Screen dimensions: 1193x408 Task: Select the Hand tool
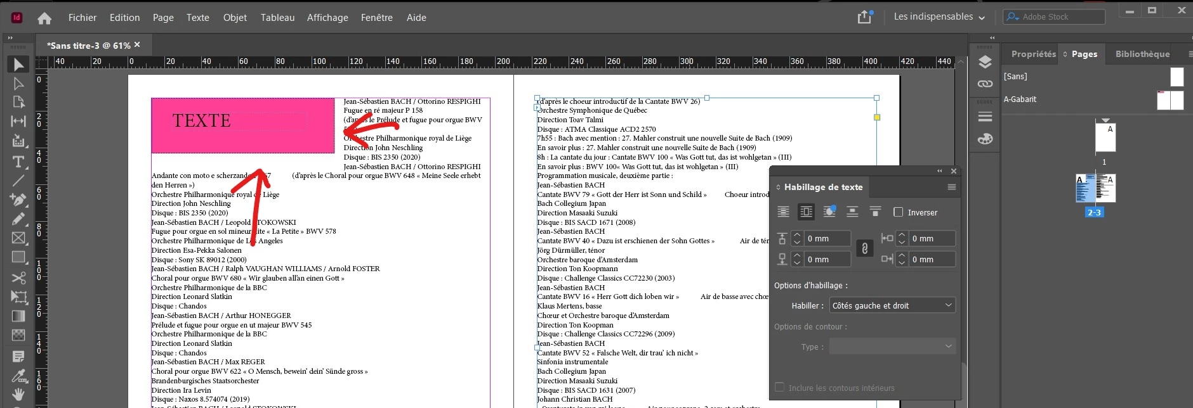18,394
